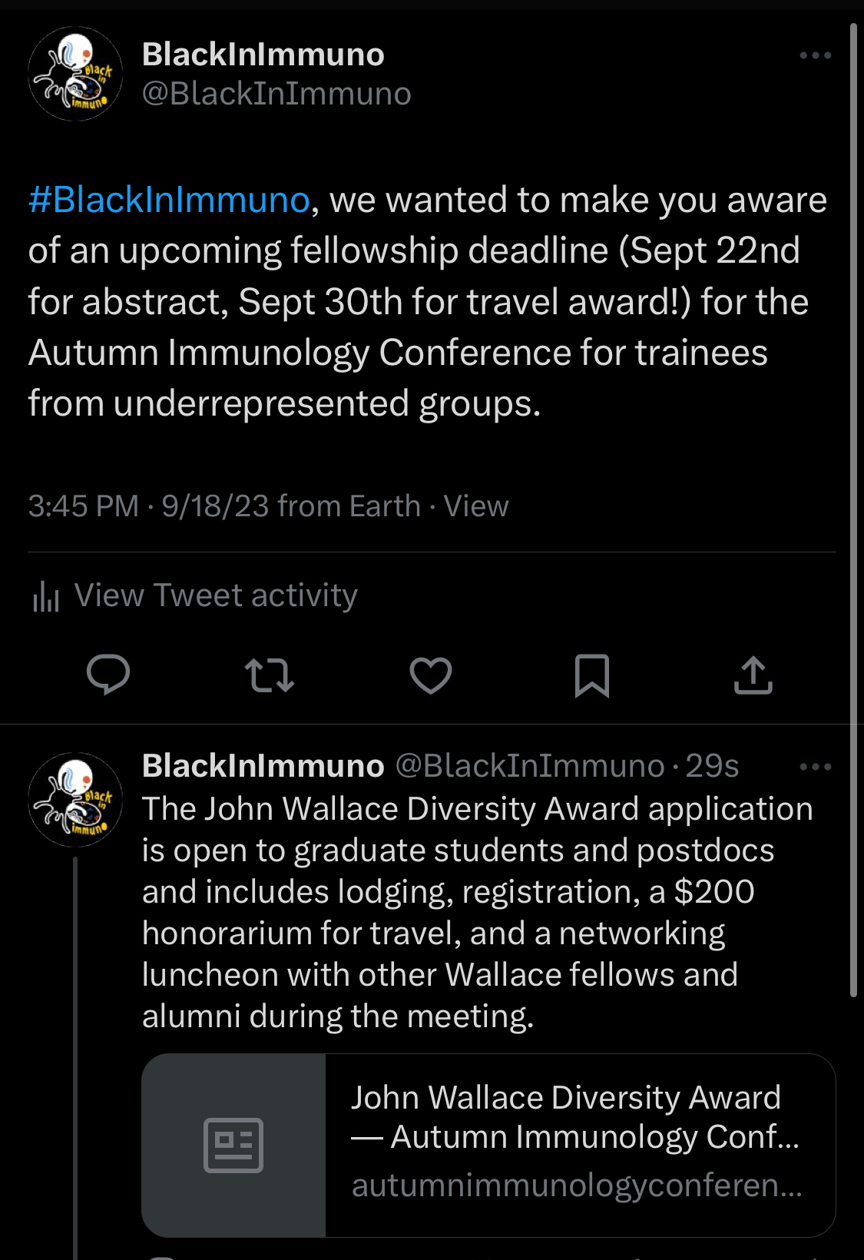Retweet the fellowship deadline tweet
The height and width of the screenshot is (1260, 864).
pos(270,675)
